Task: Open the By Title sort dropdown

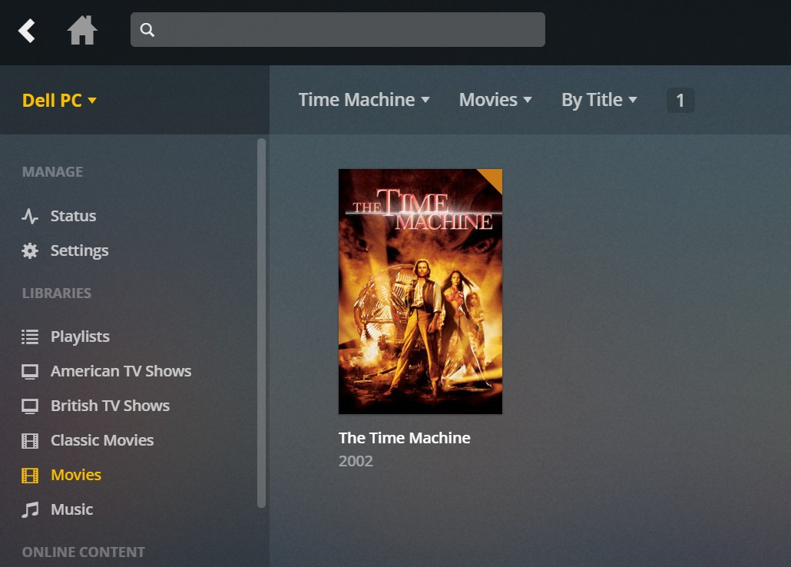Action: 599,100
